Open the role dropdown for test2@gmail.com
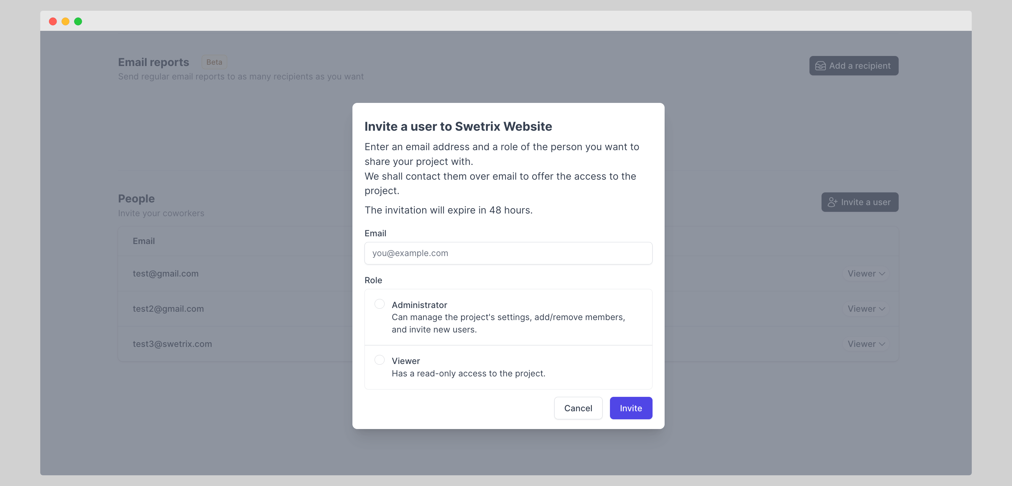This screenshot has width=1012, height=486. coord(866,309)
